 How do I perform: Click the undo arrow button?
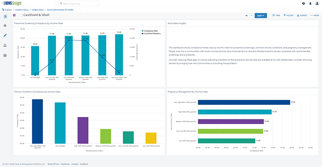(x=247, y=16)
